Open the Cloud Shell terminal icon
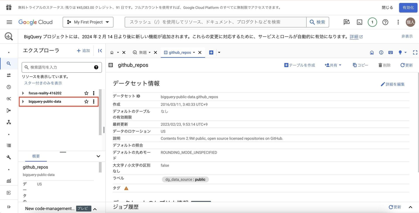Image resolution: width=419 pixels, height=213 pixels. pos(359,22)
